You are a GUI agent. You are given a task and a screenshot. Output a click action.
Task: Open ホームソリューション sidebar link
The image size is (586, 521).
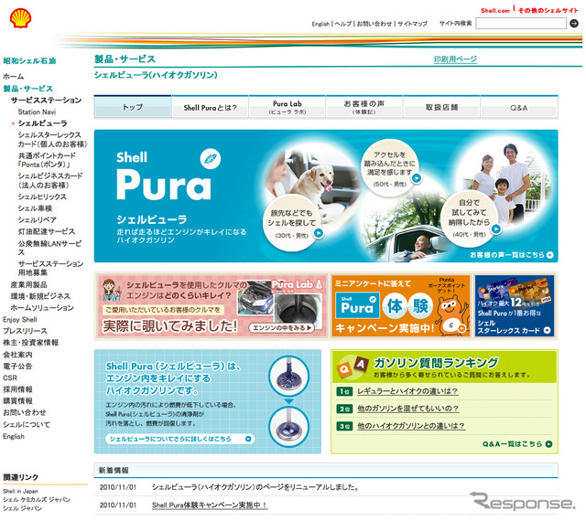click(42, 308)
